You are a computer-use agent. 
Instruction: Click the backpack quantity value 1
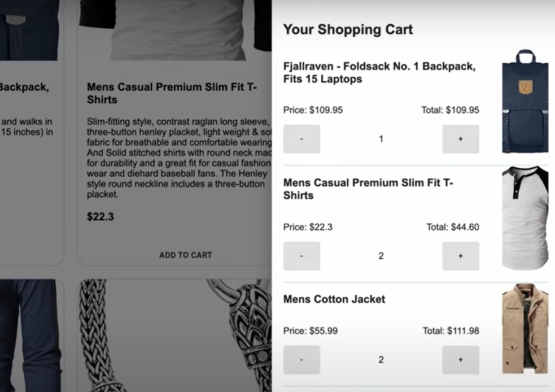[x=381, y=139]
